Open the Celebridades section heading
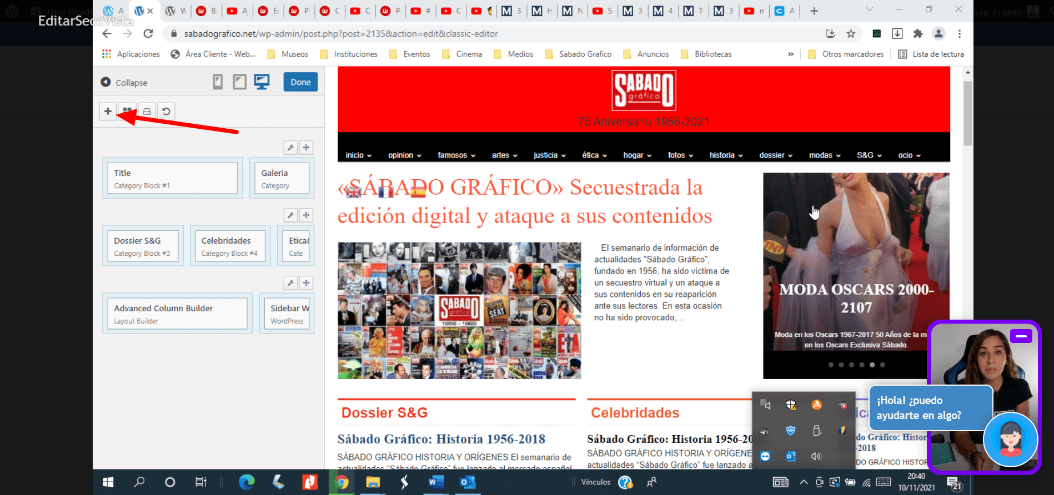 click(635, 413)
